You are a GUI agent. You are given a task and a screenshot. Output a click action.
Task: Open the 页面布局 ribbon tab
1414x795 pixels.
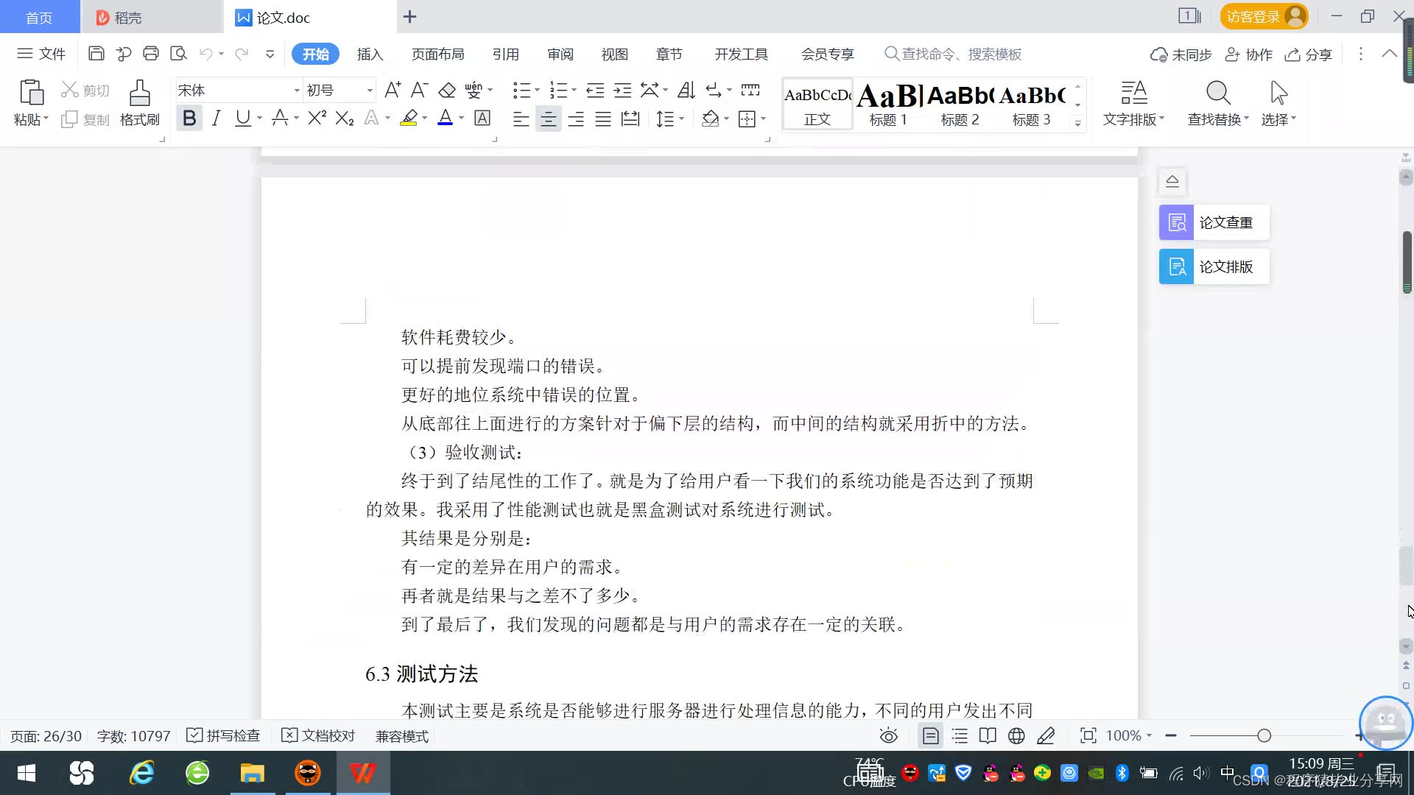pos(437,54)
